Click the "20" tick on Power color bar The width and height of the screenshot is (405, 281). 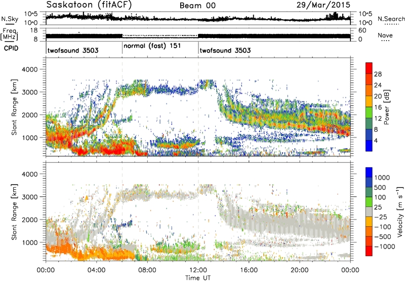pyautogui.click(x=378, y=96)
